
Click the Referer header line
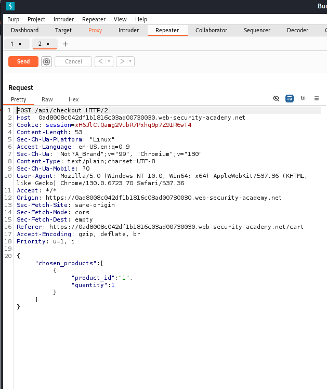point(160,227)
